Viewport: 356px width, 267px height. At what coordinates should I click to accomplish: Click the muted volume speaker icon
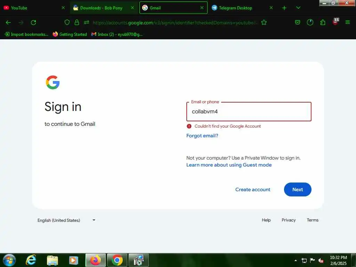click(x=321, y=260)
